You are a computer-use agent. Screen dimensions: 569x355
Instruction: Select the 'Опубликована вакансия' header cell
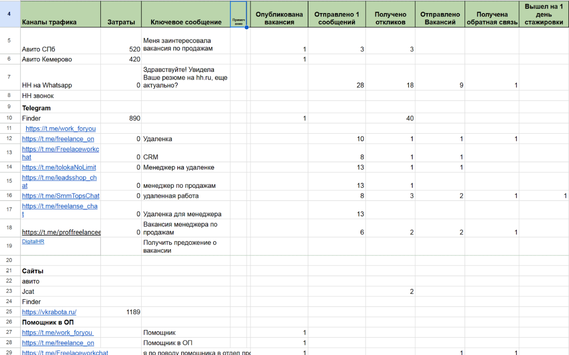click(x=279, y=14)
